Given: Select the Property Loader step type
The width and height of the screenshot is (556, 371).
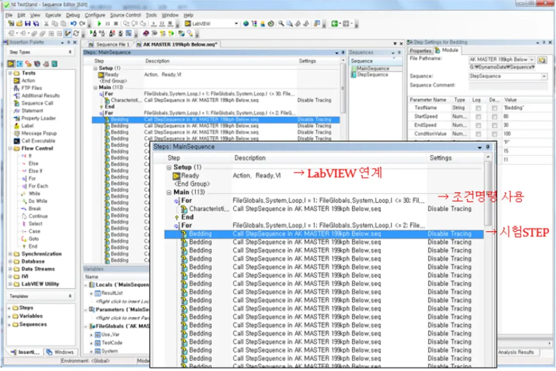Looking at the screenshot, I should point(38,118).
